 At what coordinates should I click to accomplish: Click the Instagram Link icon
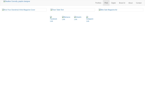(90, 19)
